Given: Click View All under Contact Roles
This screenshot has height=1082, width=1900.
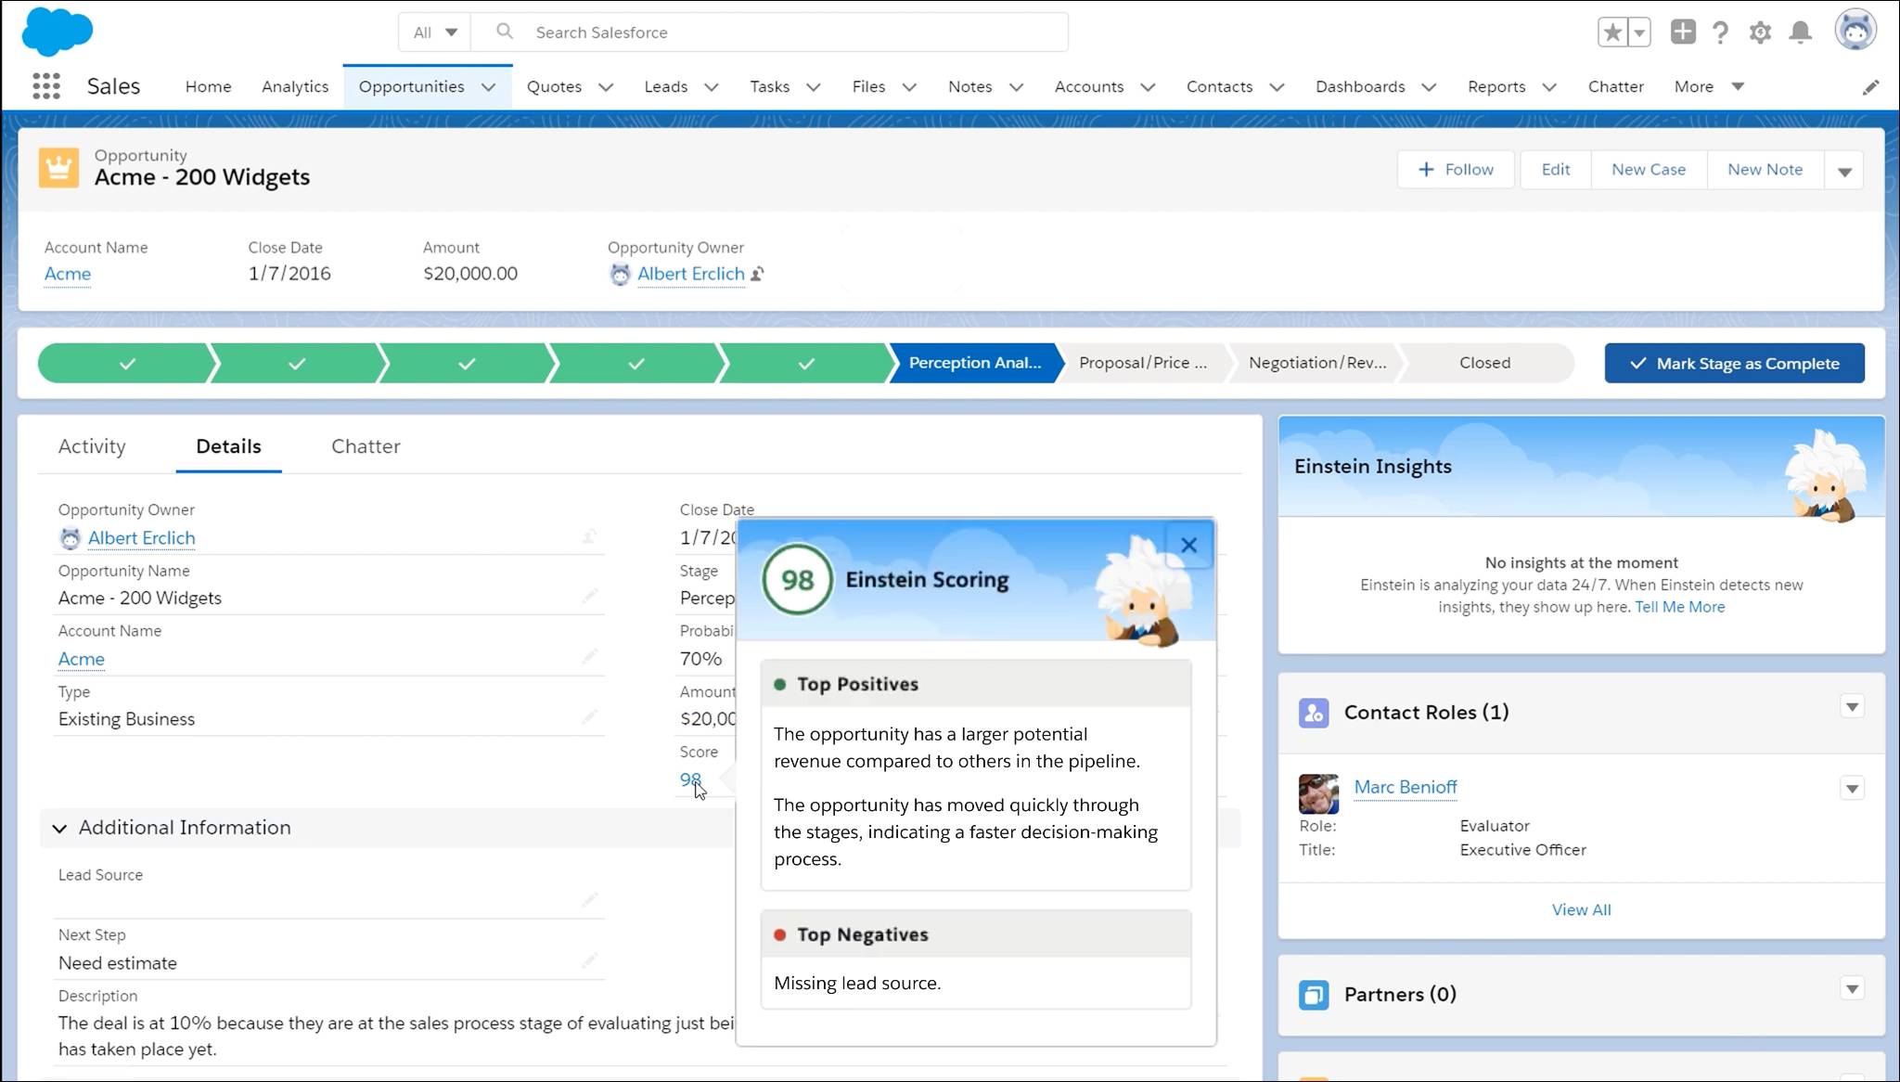Looking at the screenshot, I should pos(1581,910).
